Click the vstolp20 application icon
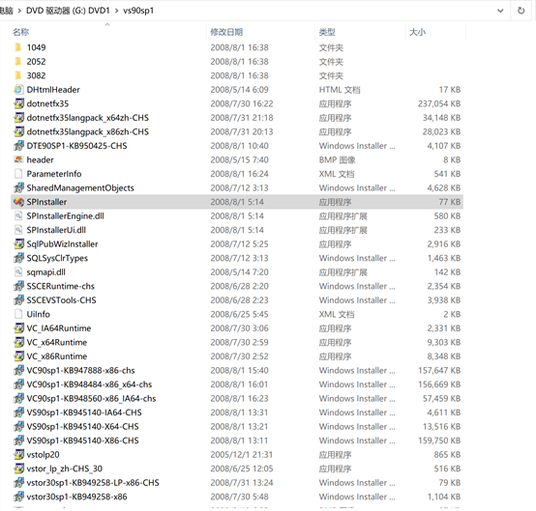This screenshot has height=511, width=536. [18, 455]
